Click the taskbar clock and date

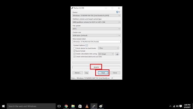point(187,106)
